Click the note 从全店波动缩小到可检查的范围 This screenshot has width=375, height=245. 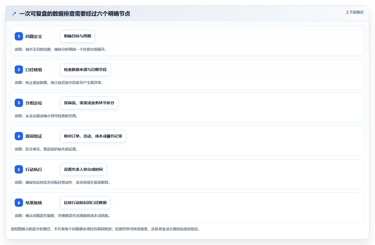[46, 116]
